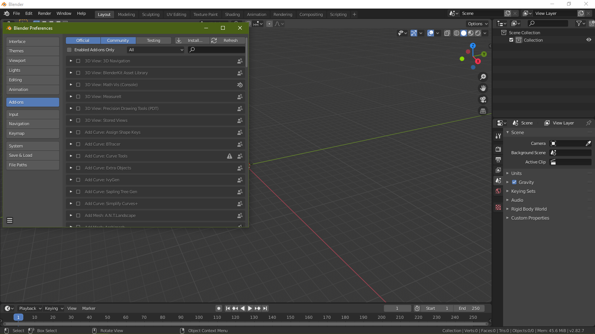
Task: Play the animation forward
Action: [x=250, y=308]
